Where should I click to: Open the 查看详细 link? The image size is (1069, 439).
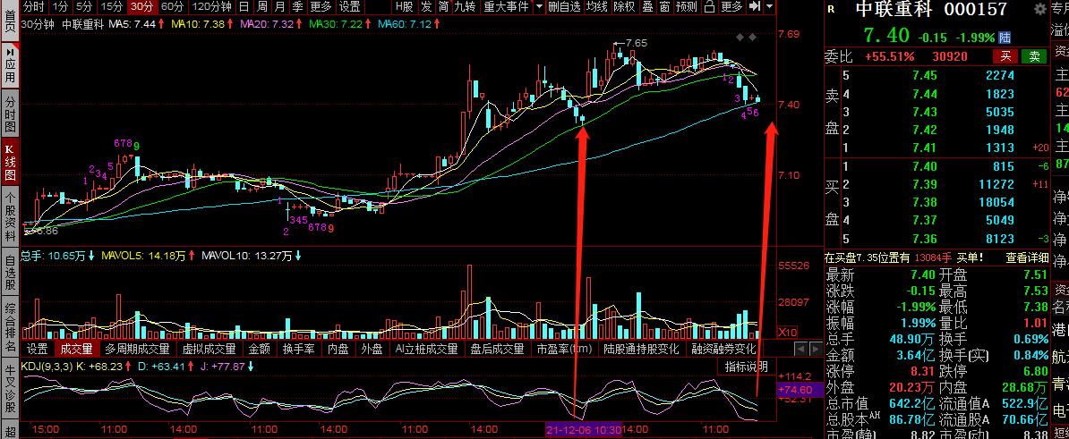tap(1027, 257)
